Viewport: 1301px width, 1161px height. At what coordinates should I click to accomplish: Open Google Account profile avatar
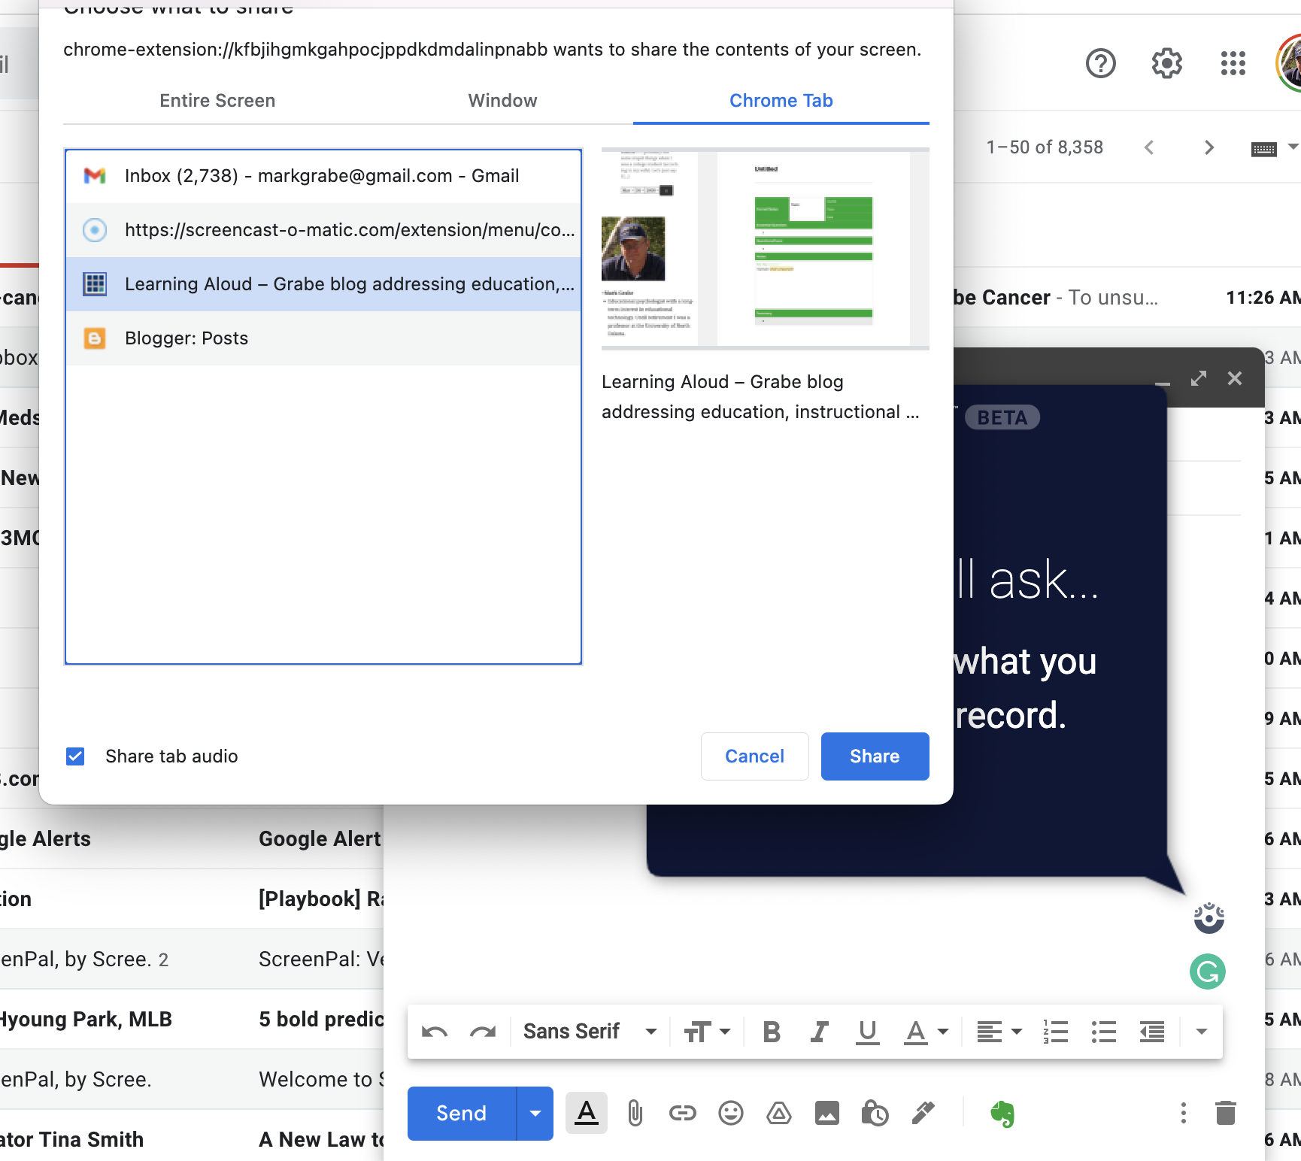pyautogui.click(x=1289, y=63)
